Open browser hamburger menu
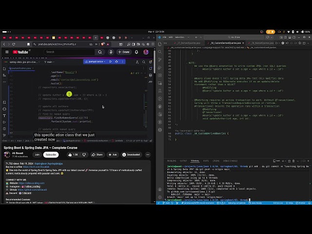Viewport: 312px width, 234px height. pos(153,44)
